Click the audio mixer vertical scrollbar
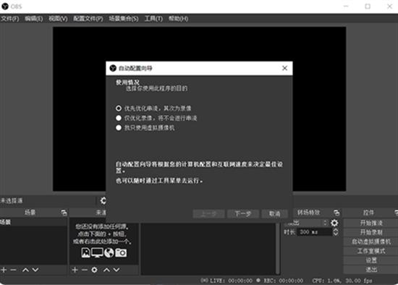 pyautogui.click(x=278, y=248)
